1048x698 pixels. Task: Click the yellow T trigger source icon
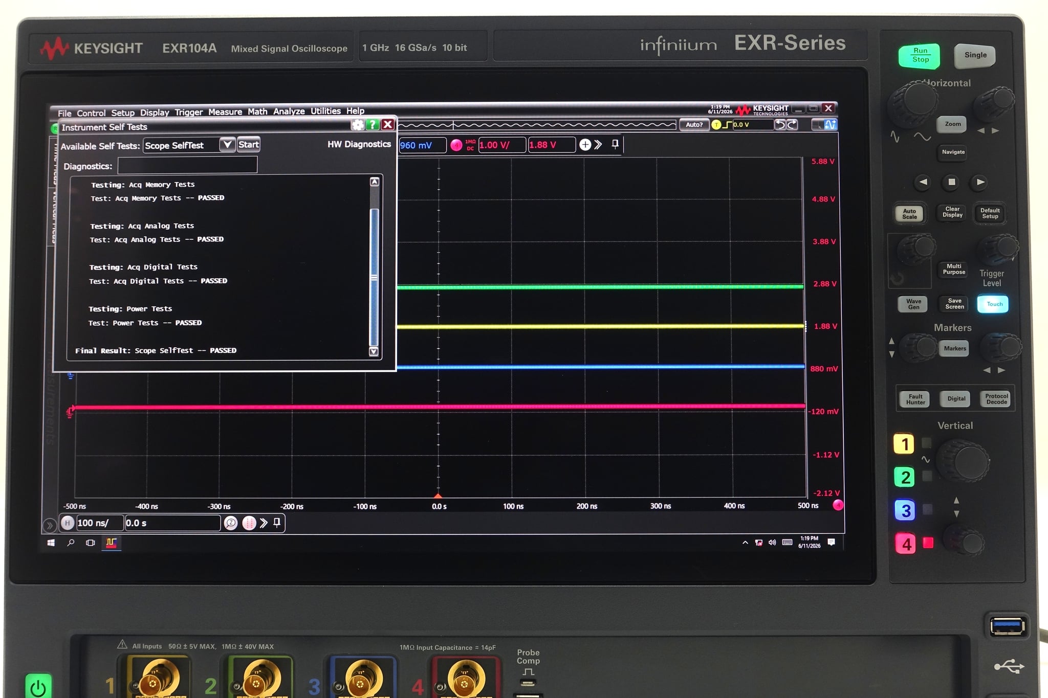tap(716, 125)
